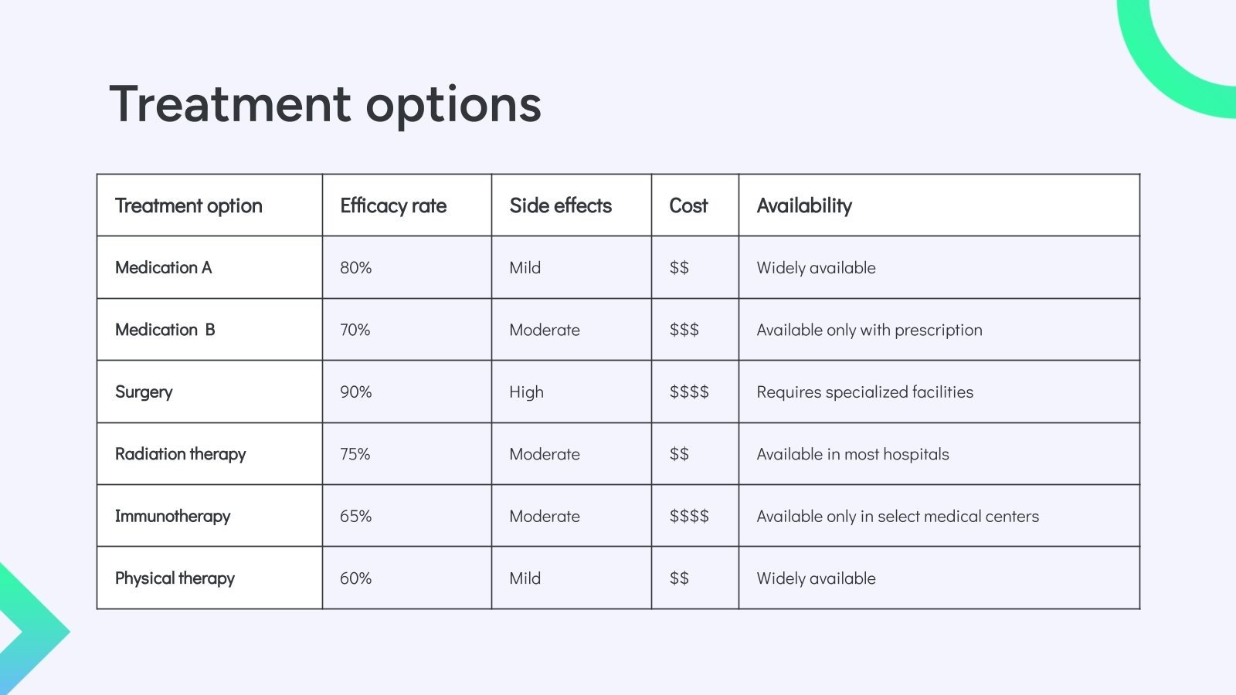
Task: Click "Requires specialized facilities" text
Action: (x=864, y=392)
